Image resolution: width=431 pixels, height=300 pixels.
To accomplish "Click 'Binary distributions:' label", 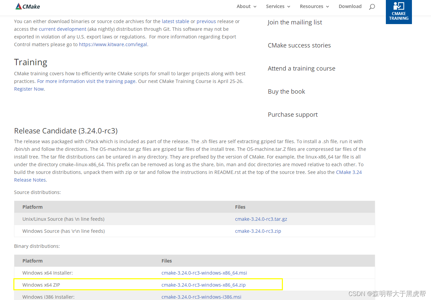I will click(x=37, y=246).
